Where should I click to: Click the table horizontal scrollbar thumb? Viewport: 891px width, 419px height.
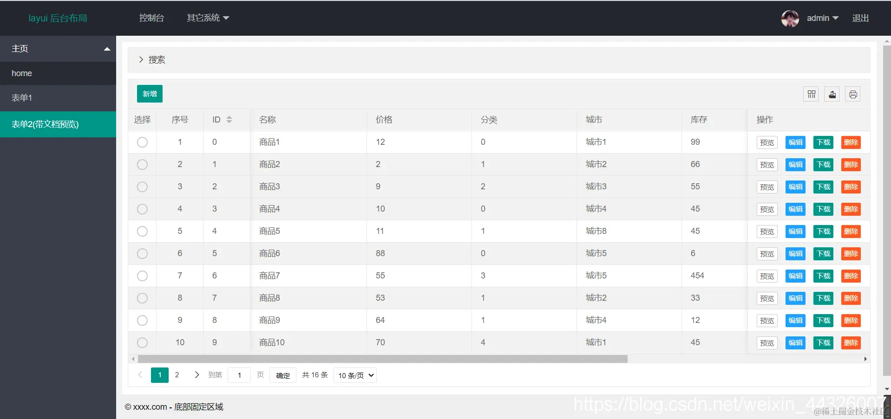pos(382,359)
